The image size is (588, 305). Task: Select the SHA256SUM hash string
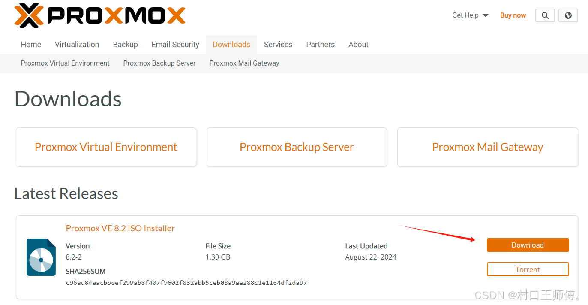[x=186, y=283]
